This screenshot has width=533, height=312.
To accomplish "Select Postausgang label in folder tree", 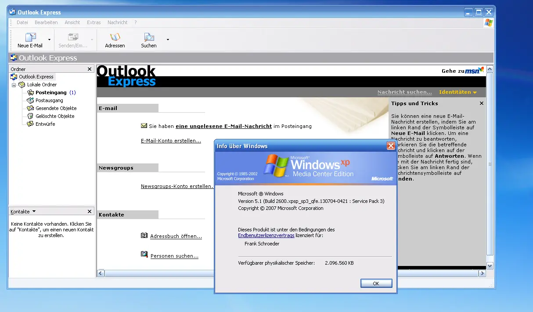I will [49, 100].
